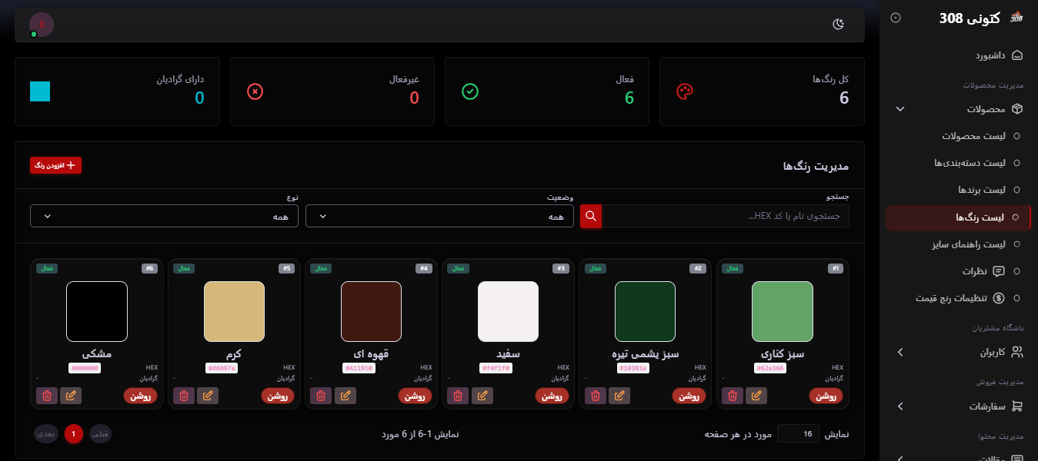Image resolution: width=1038 pixels, height=461 pixels.
Task: Delete the قهوه ای color
Action: click(321, 396)
